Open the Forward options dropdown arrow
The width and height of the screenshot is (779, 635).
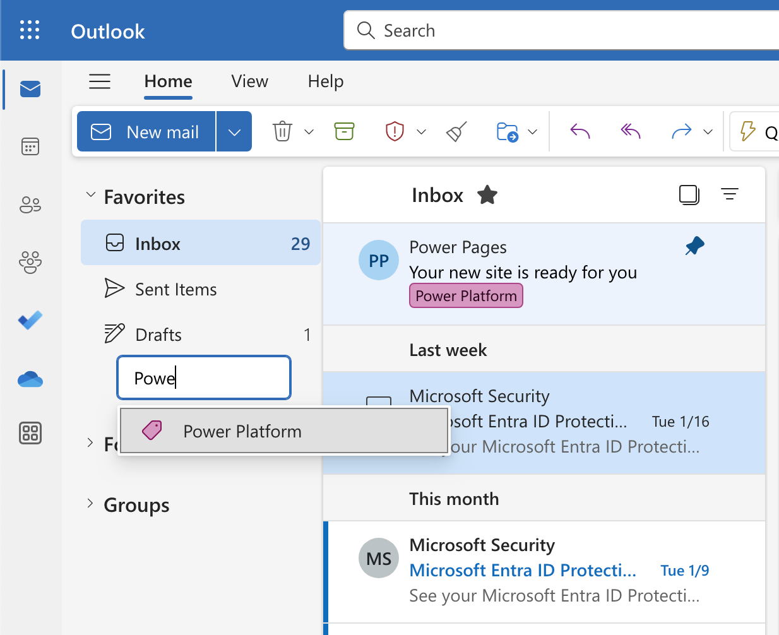708,132
